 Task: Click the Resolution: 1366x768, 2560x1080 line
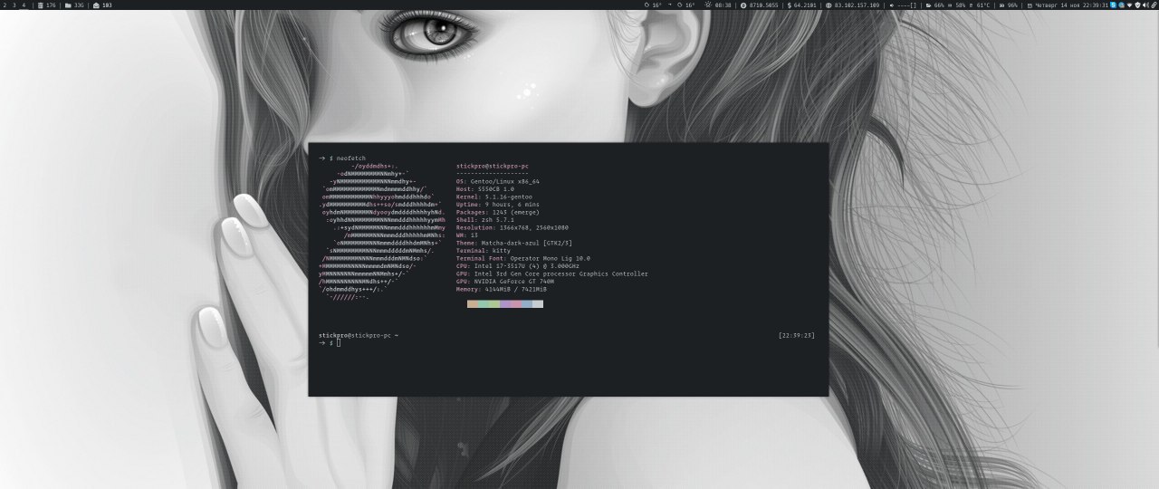[x=512, y=227]
